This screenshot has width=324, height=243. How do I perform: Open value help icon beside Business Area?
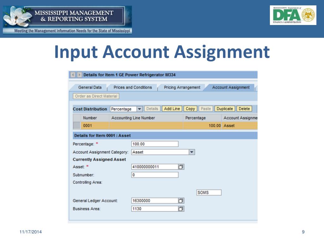tap(181, 209)
